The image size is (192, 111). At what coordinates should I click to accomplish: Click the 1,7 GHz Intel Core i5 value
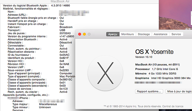[x=165, y=69]
